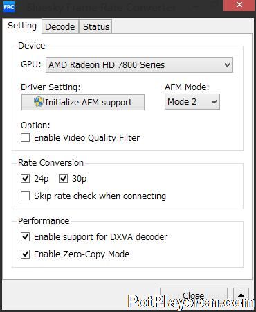Turn off Enable Zero-Copy Mode

point(25,254)
